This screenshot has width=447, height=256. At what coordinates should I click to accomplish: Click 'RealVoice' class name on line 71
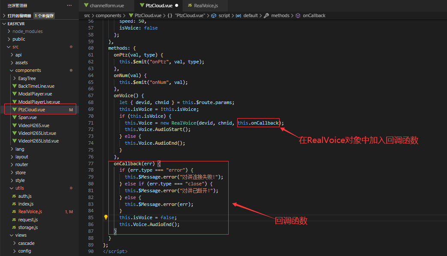pos(184,123)
